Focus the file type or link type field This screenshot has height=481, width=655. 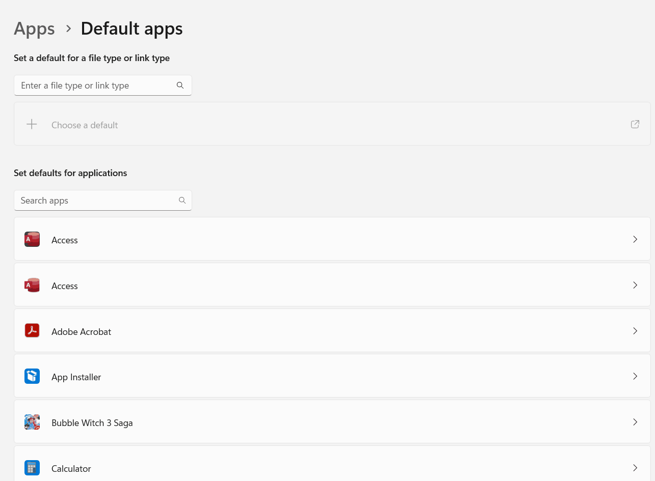pyautogui.click(x=94, y=86)
